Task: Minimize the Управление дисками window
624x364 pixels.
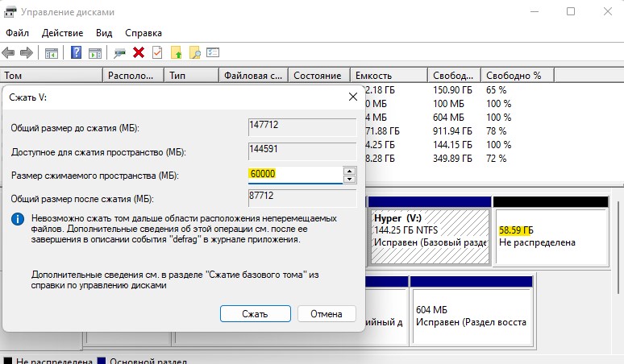Action: tap(534, 11)
